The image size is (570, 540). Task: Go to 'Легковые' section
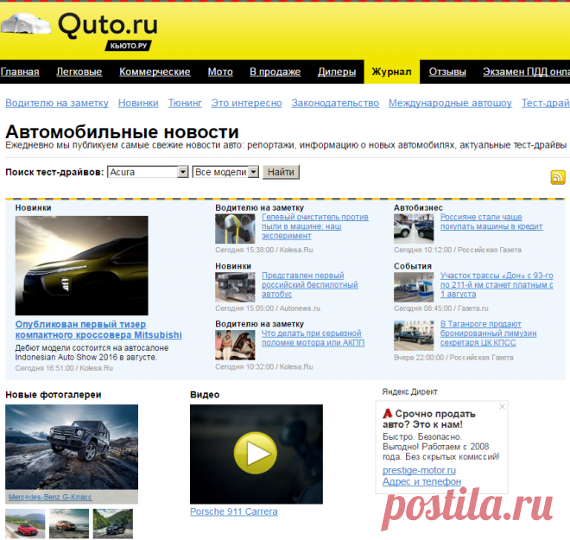pos(79,72)
